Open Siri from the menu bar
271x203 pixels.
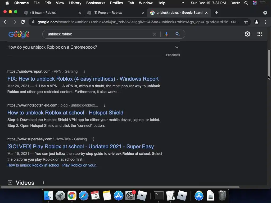pyautogui.click(x=255, y=3)
